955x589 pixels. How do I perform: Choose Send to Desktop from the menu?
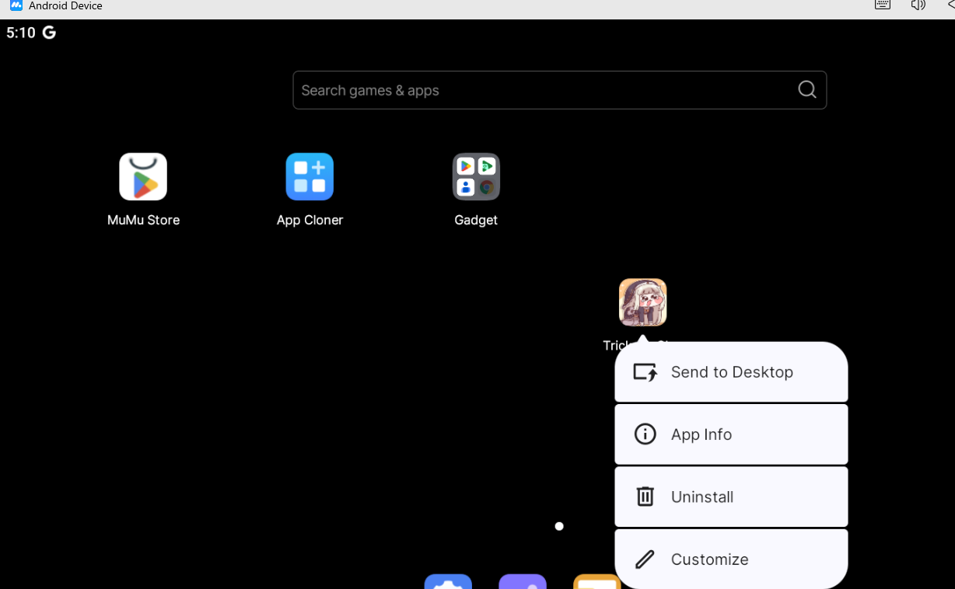[x=731, y=372]
